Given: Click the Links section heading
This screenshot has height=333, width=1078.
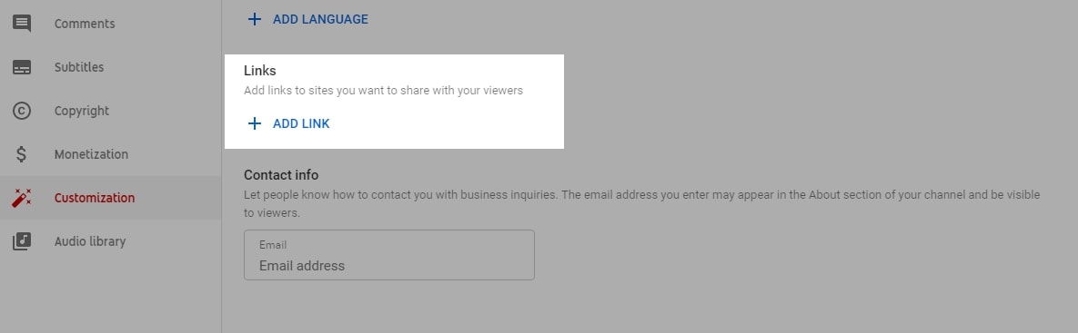Looking at the screenshot, I should click(260, 71).
